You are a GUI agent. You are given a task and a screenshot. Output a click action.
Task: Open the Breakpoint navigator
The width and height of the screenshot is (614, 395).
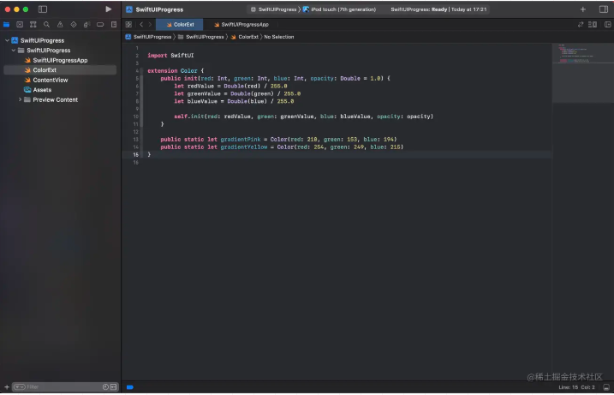coord(99,25)
